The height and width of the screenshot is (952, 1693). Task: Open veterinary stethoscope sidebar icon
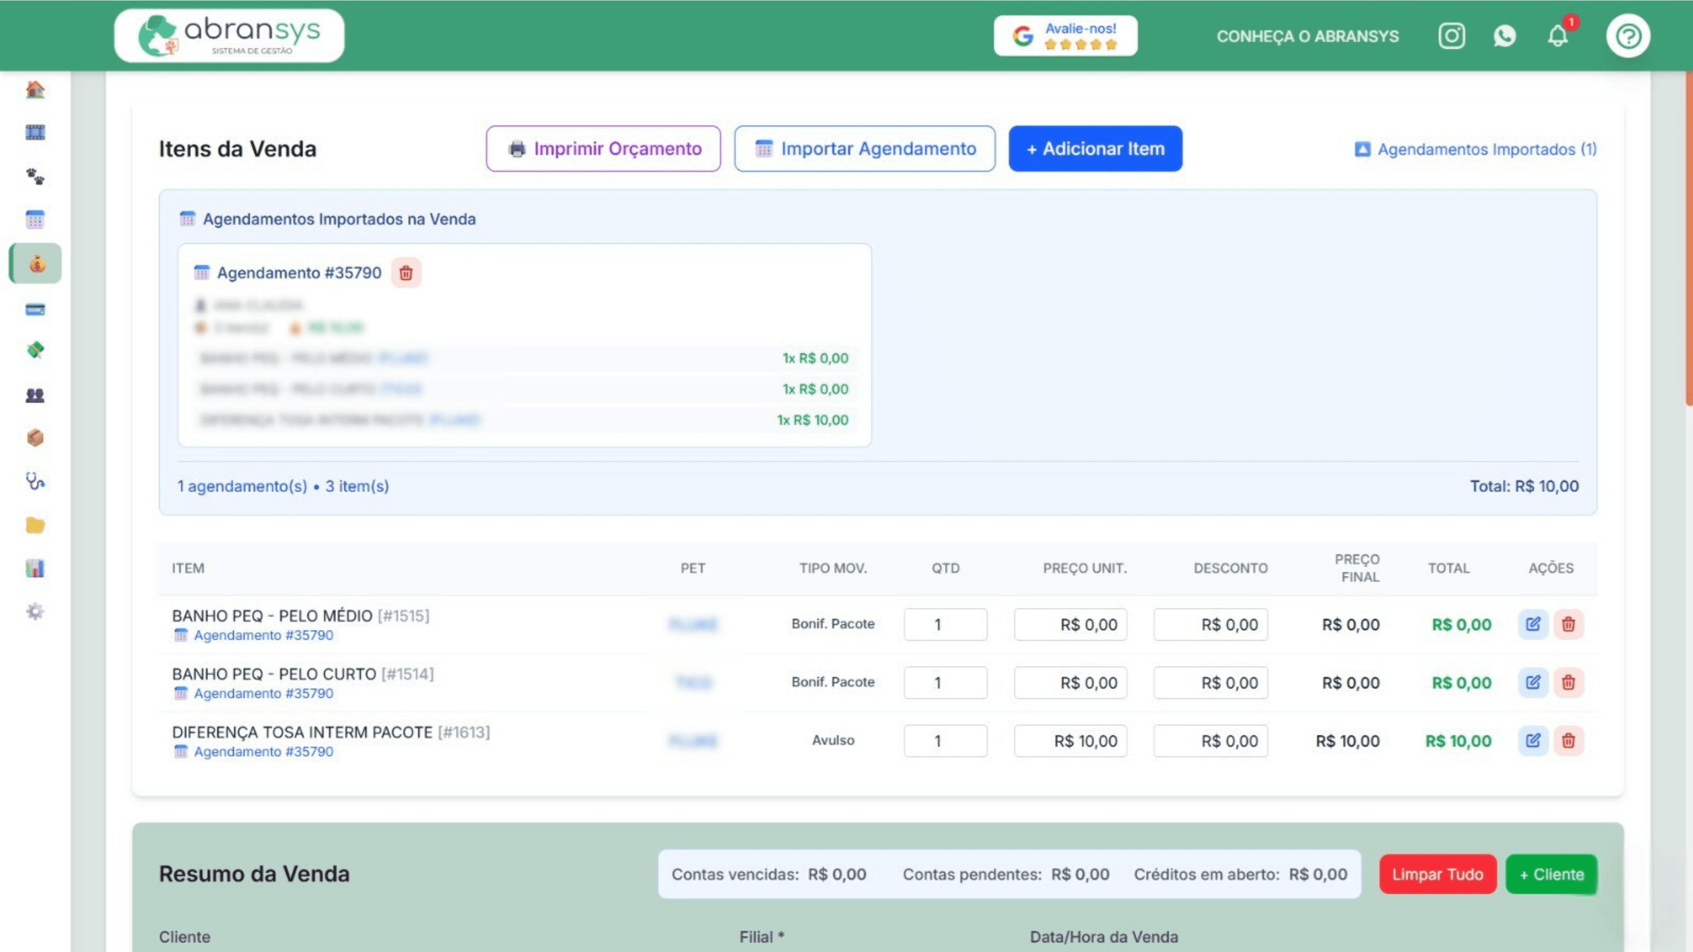point(35,481)
